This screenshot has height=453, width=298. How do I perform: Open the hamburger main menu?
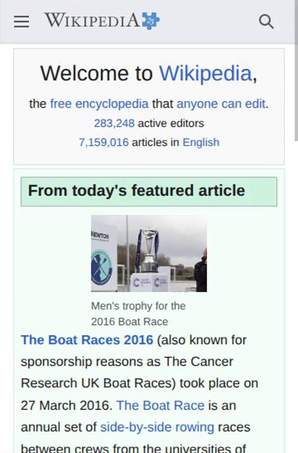coord(21,22)
